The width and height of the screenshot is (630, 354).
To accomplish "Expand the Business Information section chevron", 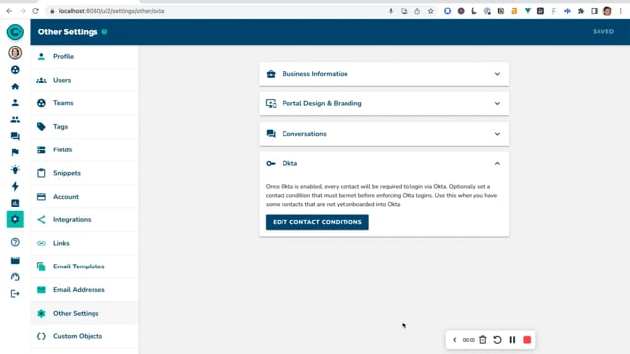I will 497,74.
